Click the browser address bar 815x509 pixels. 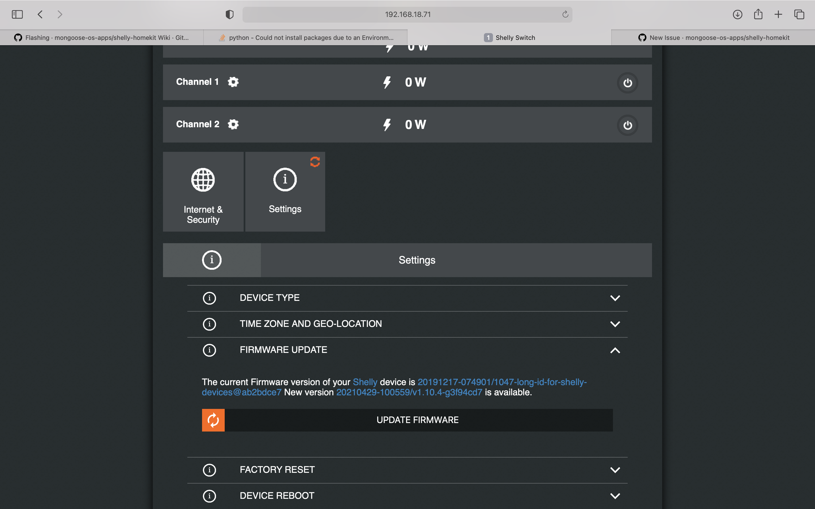(x=407, y=14)
